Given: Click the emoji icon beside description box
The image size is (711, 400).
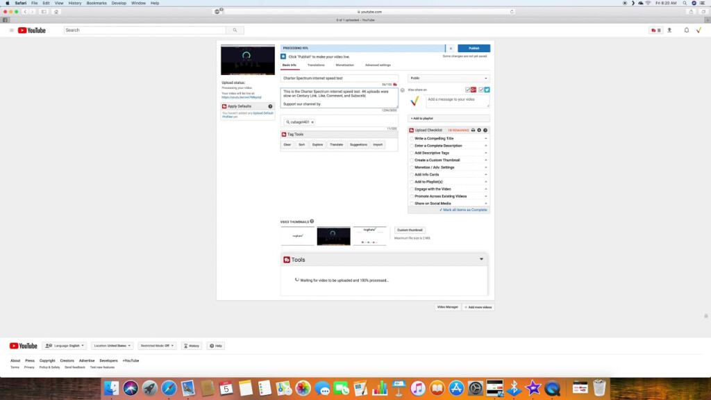Looking at the screenshot, I should point(402,90).
